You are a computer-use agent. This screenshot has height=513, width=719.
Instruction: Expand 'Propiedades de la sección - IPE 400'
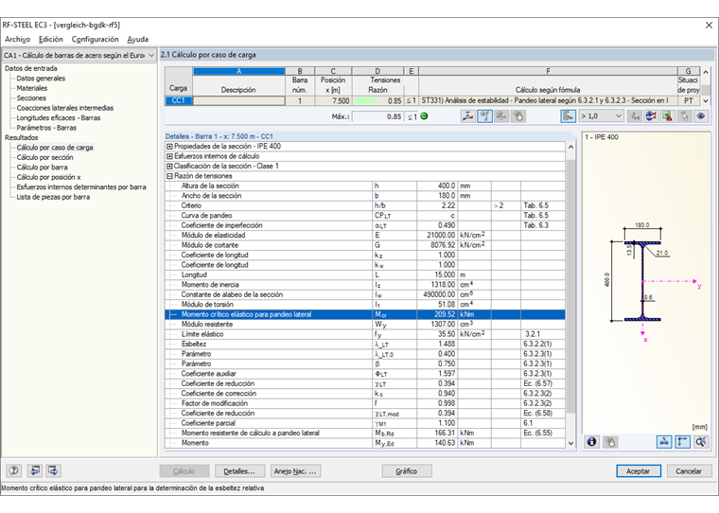(169, 147)
